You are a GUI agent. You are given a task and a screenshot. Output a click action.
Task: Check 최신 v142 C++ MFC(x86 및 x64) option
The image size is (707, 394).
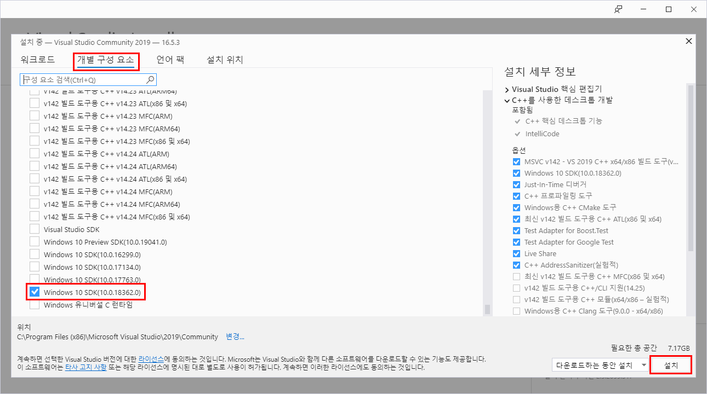point(516,277)
